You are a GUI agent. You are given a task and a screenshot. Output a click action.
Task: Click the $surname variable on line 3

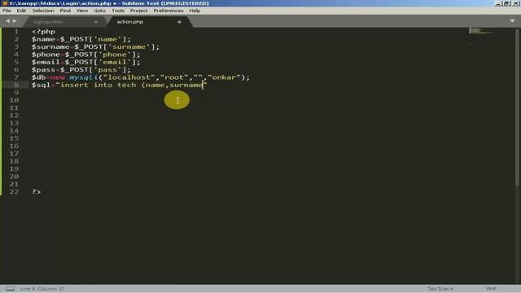(x=50, y=47)
